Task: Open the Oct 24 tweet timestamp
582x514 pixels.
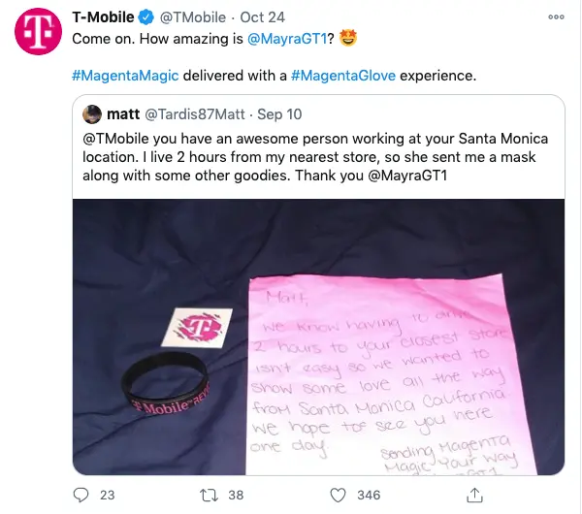Action: 263,17
